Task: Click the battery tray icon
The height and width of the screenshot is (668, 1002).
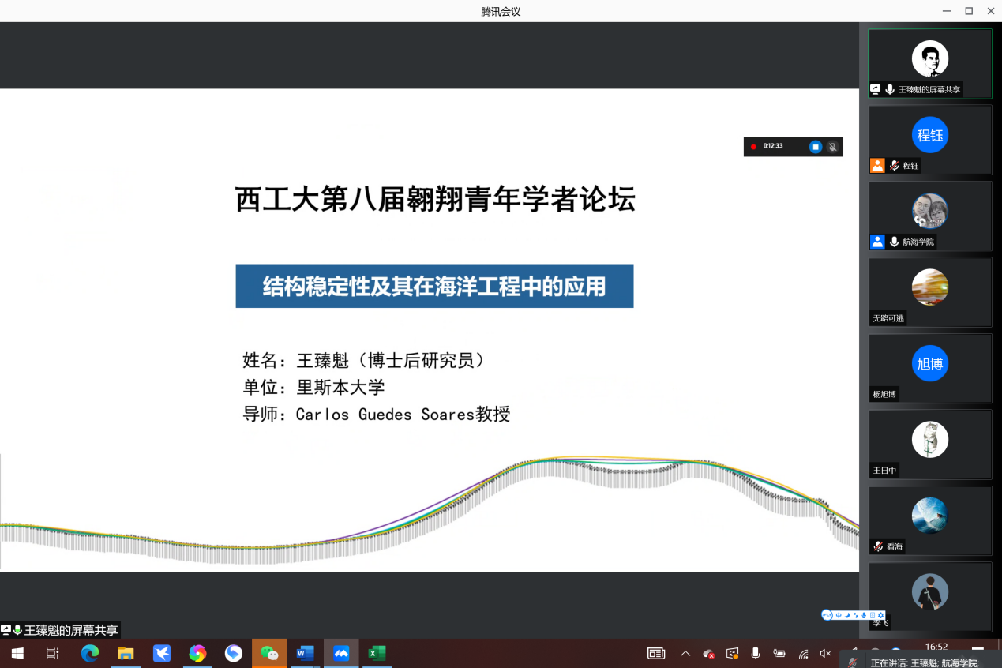Action: (x=779, y=654)
